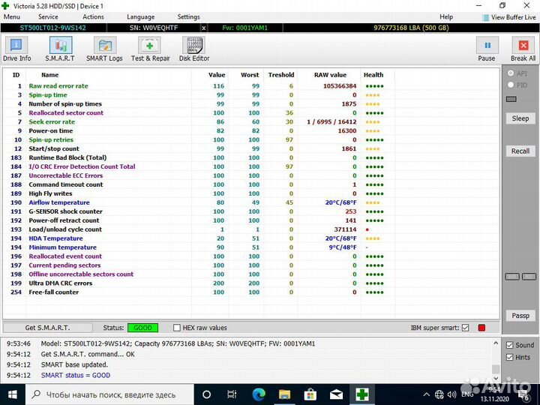The height and width of the screenshot is (405, 540).
Task: Click the View Buffer Live icon
Action: tap(485, 16)
